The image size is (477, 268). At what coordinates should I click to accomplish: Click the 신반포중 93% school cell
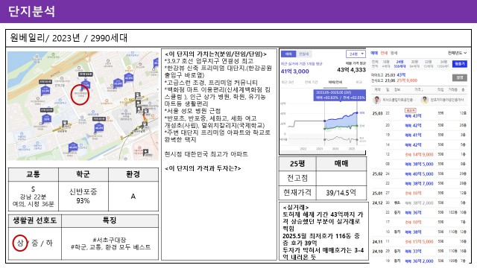pos(83,196)
